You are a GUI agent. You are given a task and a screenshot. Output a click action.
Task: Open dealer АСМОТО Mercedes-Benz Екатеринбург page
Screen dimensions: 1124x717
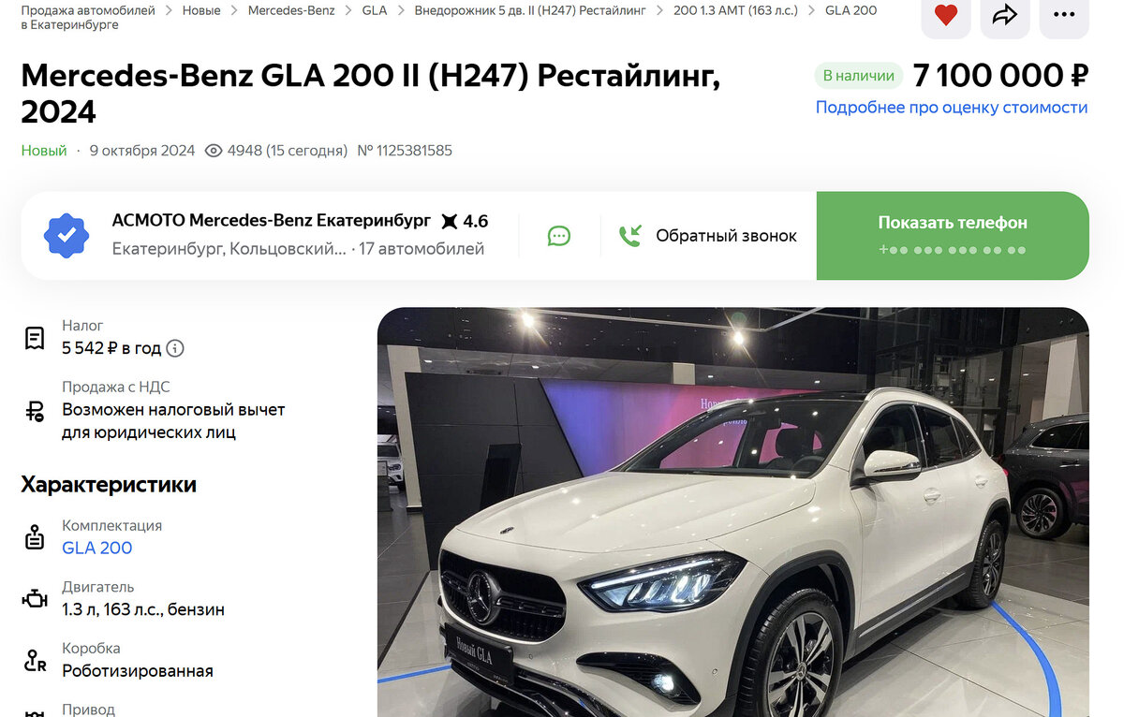(272, 221)
